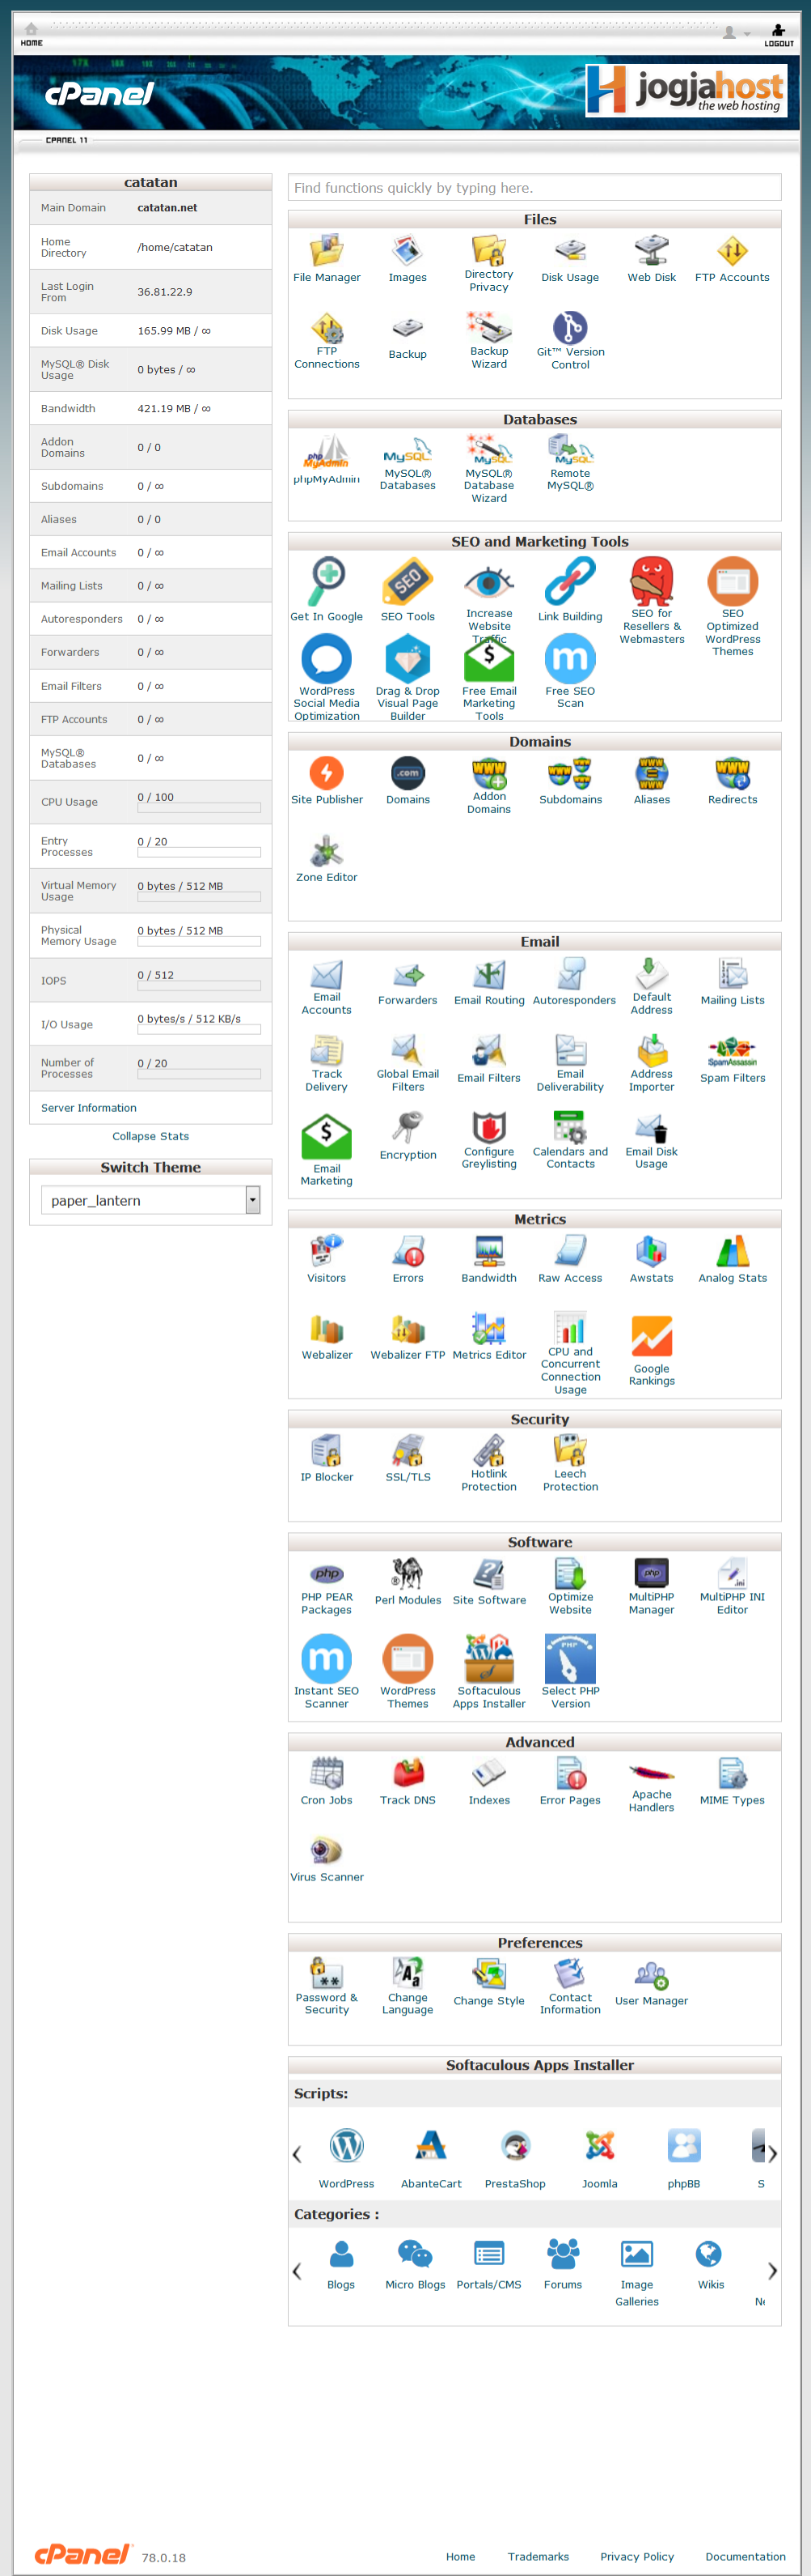Open Cron Jobs in Advanced section
811x2576 pixels.
(327, 1781)
